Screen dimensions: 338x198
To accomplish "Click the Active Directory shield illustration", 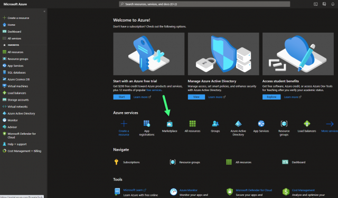I will 223,54.
